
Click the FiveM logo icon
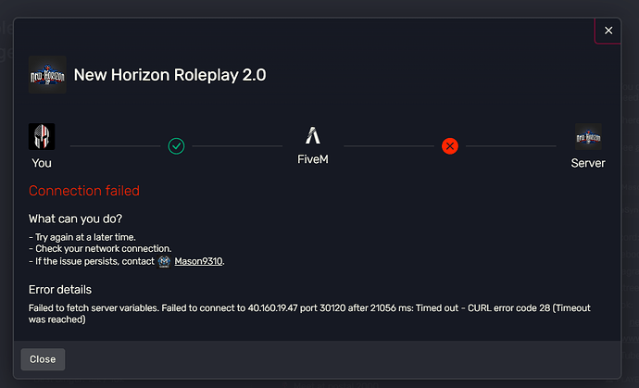click(x=312, y=136)
